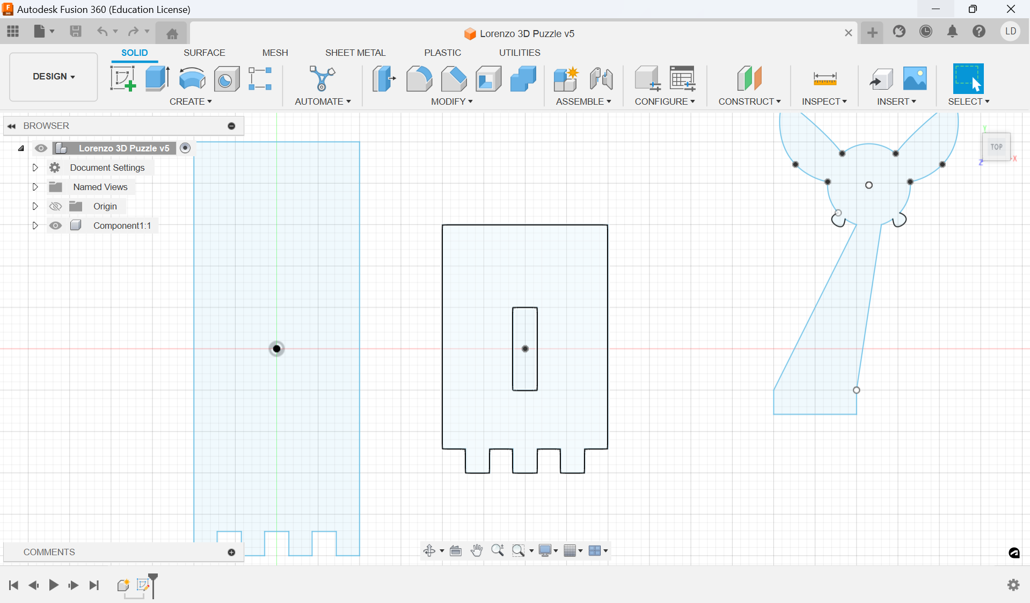Expand the Named Views node
Viewport: 1030px width, 603px height.
point(35,187)
